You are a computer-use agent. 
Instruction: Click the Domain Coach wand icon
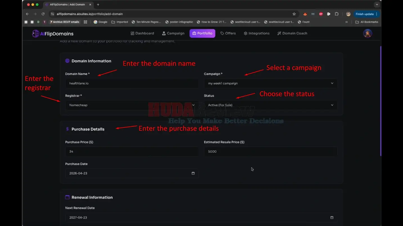(279, 33)
